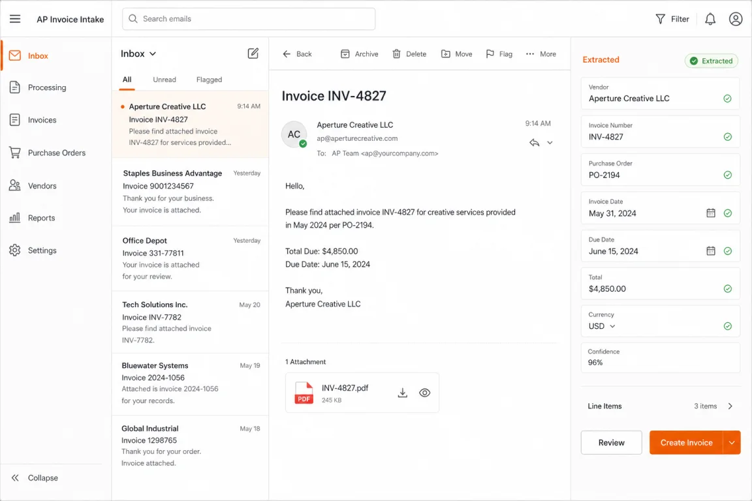Click the AP Invoice Intake title
This screenshot has height=501, width=752.
tap(70, 19)
